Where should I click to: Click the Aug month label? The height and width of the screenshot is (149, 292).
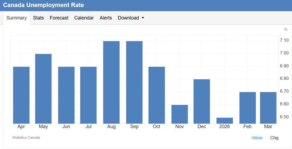click(111, 127)
